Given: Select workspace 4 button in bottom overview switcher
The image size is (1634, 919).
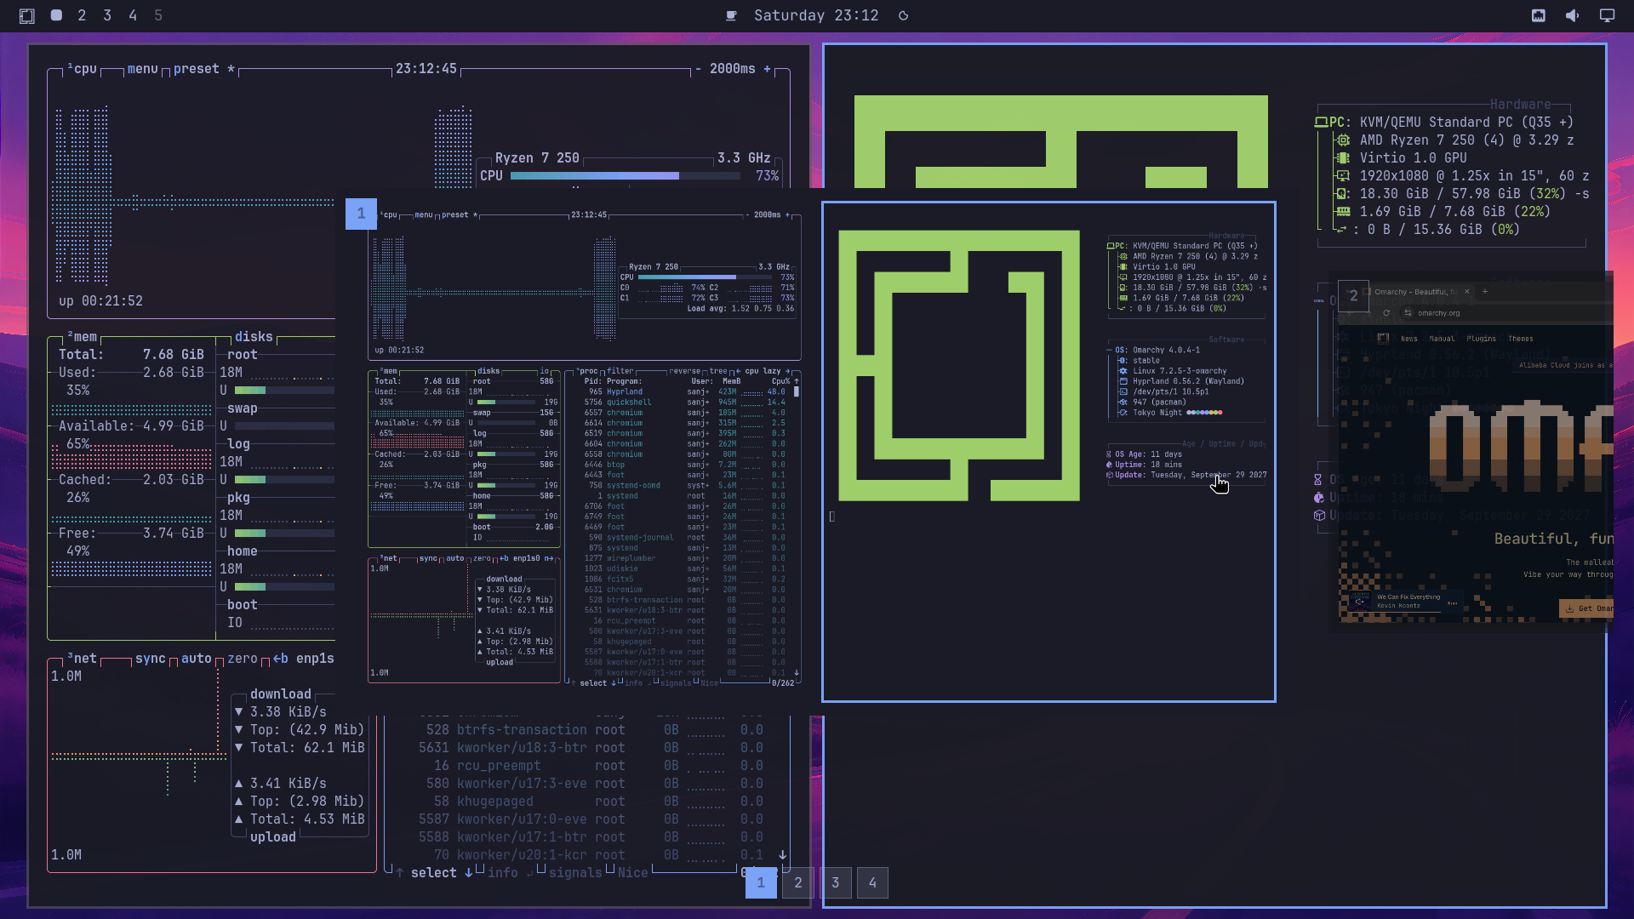Looking at the screenshot, I should [x=872, y=882].
